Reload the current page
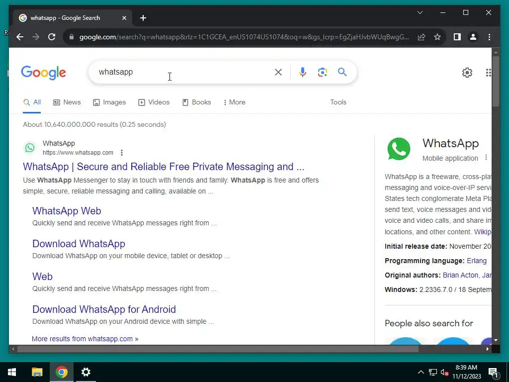The image size is (509, 382). tap(52, 37)
